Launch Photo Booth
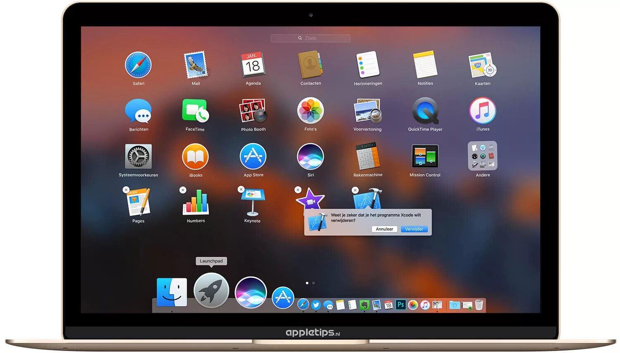Image resolution: width=620 pixels, height=353 pixels. (253, 111)
